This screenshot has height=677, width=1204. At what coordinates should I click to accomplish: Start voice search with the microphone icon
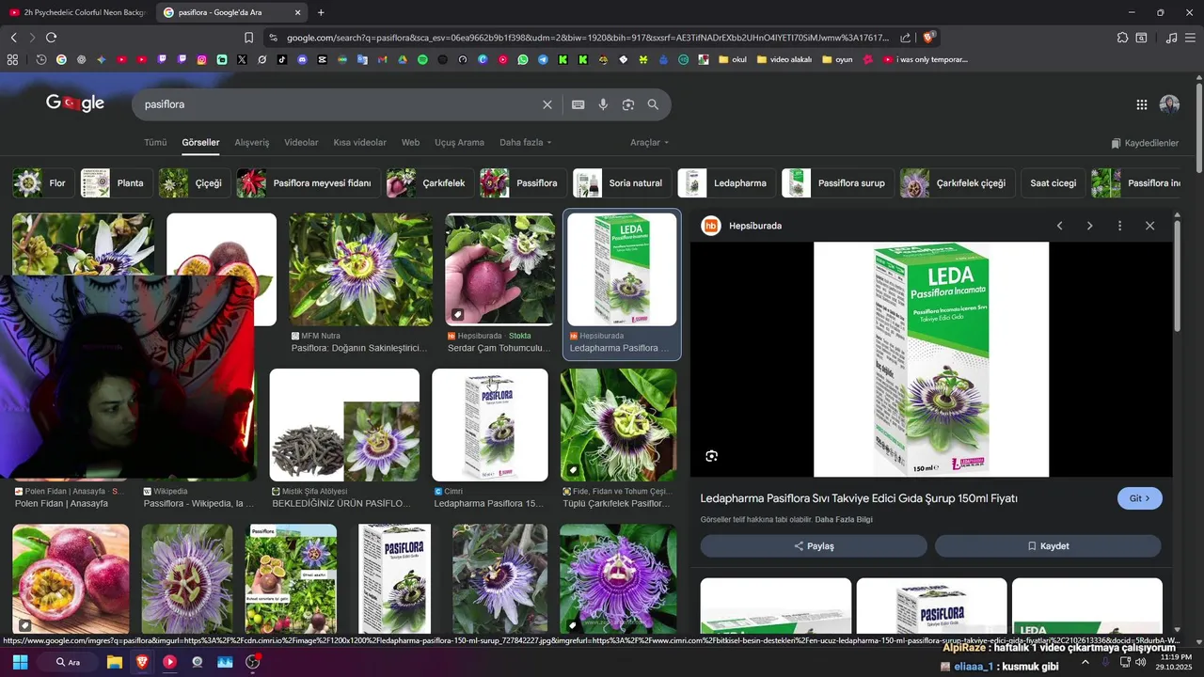(x=603, y=104)
